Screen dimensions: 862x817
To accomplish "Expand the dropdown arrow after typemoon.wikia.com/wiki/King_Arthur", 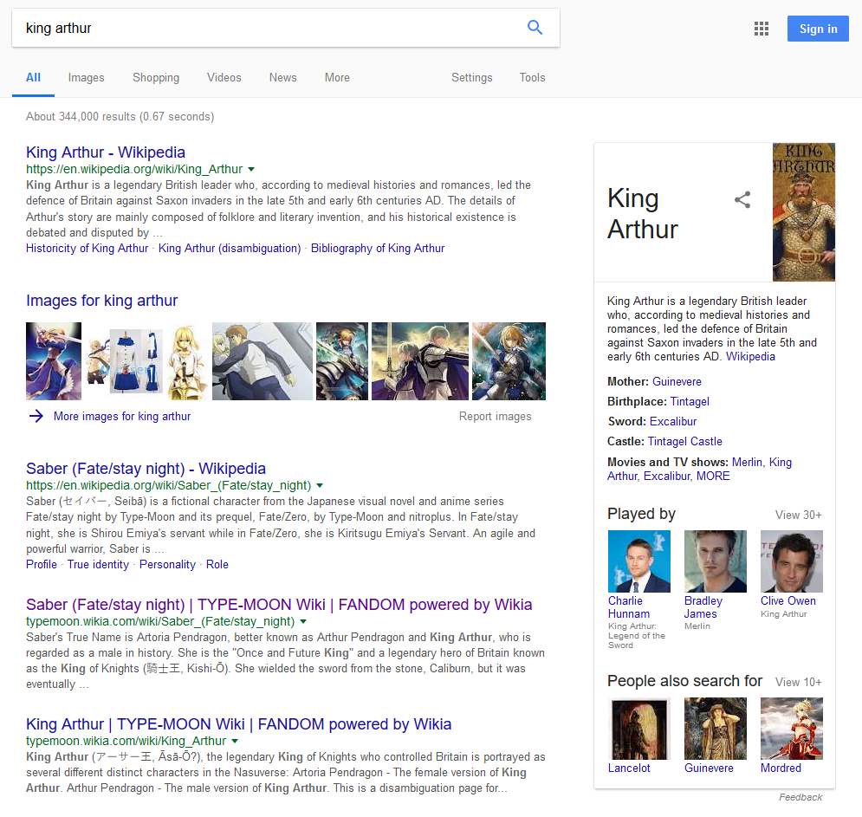I will 235,741.
